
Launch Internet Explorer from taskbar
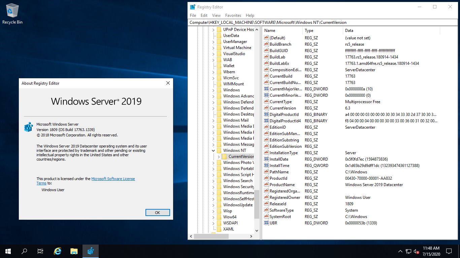point(58,251)
